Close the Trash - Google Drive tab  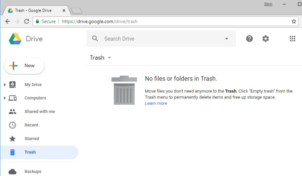click(64, 10)
